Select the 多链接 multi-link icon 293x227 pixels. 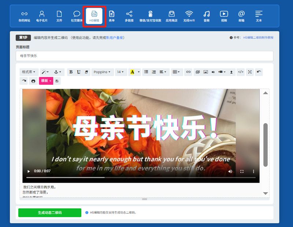(x=129, y=16)
